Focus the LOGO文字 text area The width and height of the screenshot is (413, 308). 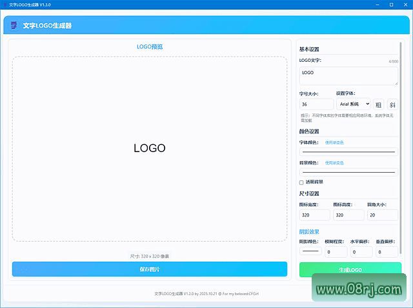click(348, 76)
